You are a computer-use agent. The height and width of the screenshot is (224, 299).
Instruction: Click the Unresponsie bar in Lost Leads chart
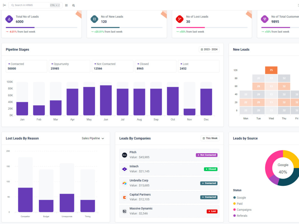[x=67, y=203]
